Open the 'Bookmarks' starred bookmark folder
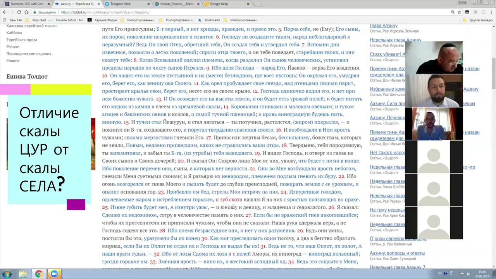Screen dimensions: 496x279 (x=209, y=20)
